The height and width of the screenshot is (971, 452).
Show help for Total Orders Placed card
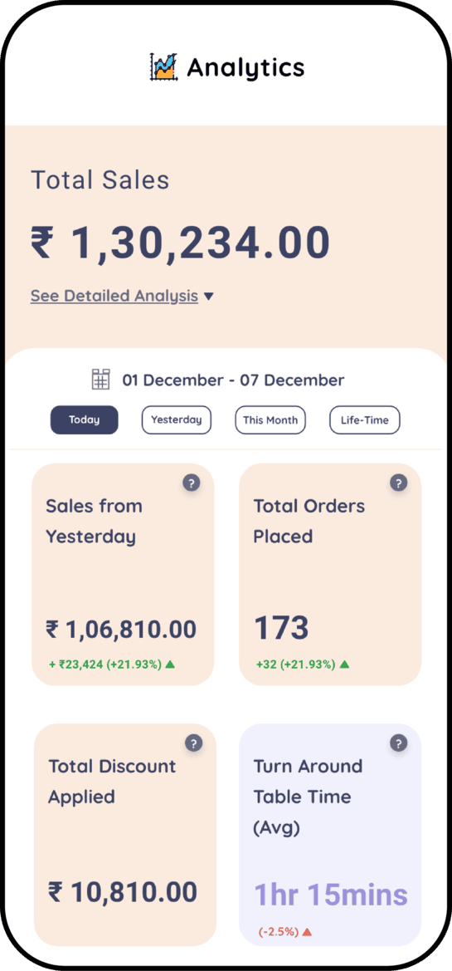click(x=399, y=483)
